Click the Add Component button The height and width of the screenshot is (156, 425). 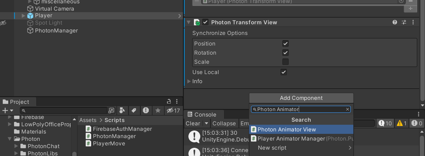point(301,98)
